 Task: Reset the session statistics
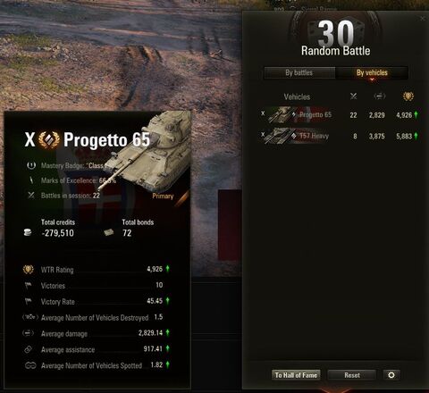352,375
